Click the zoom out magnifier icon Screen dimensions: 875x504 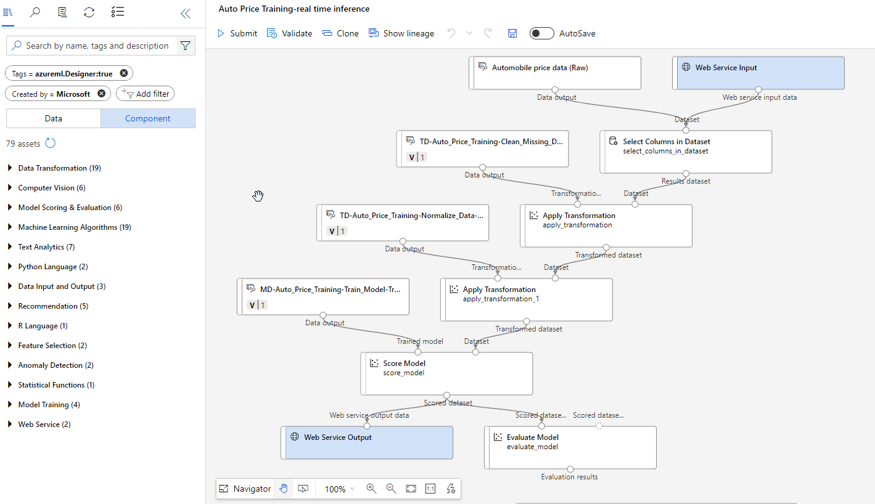pyautogui.click(x=391, y=489)
